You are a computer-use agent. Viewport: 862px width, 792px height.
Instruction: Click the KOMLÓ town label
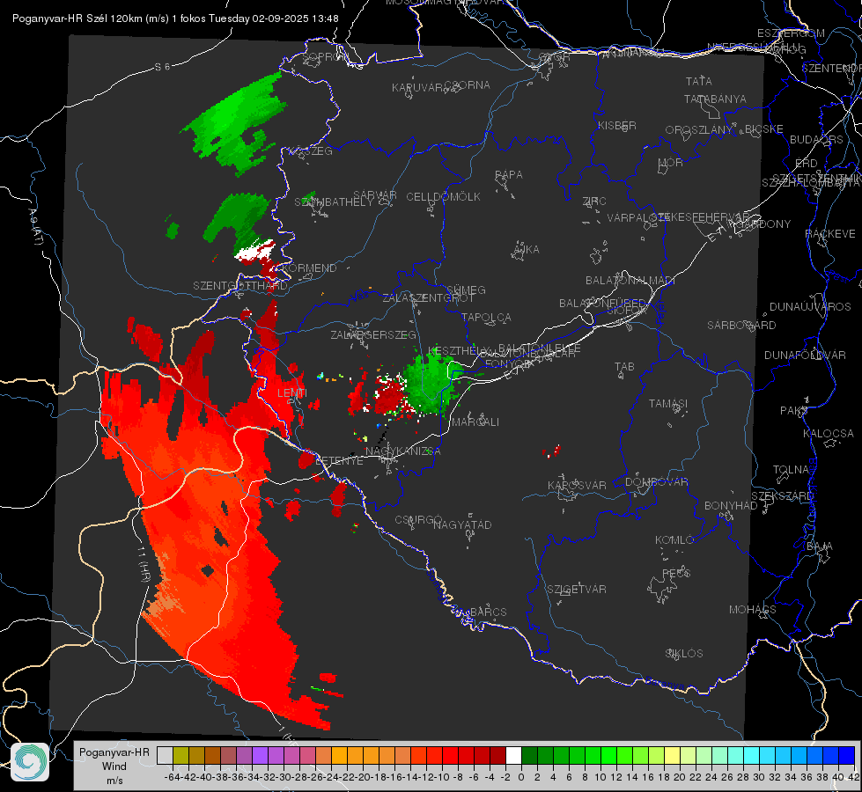coord(674,540)
